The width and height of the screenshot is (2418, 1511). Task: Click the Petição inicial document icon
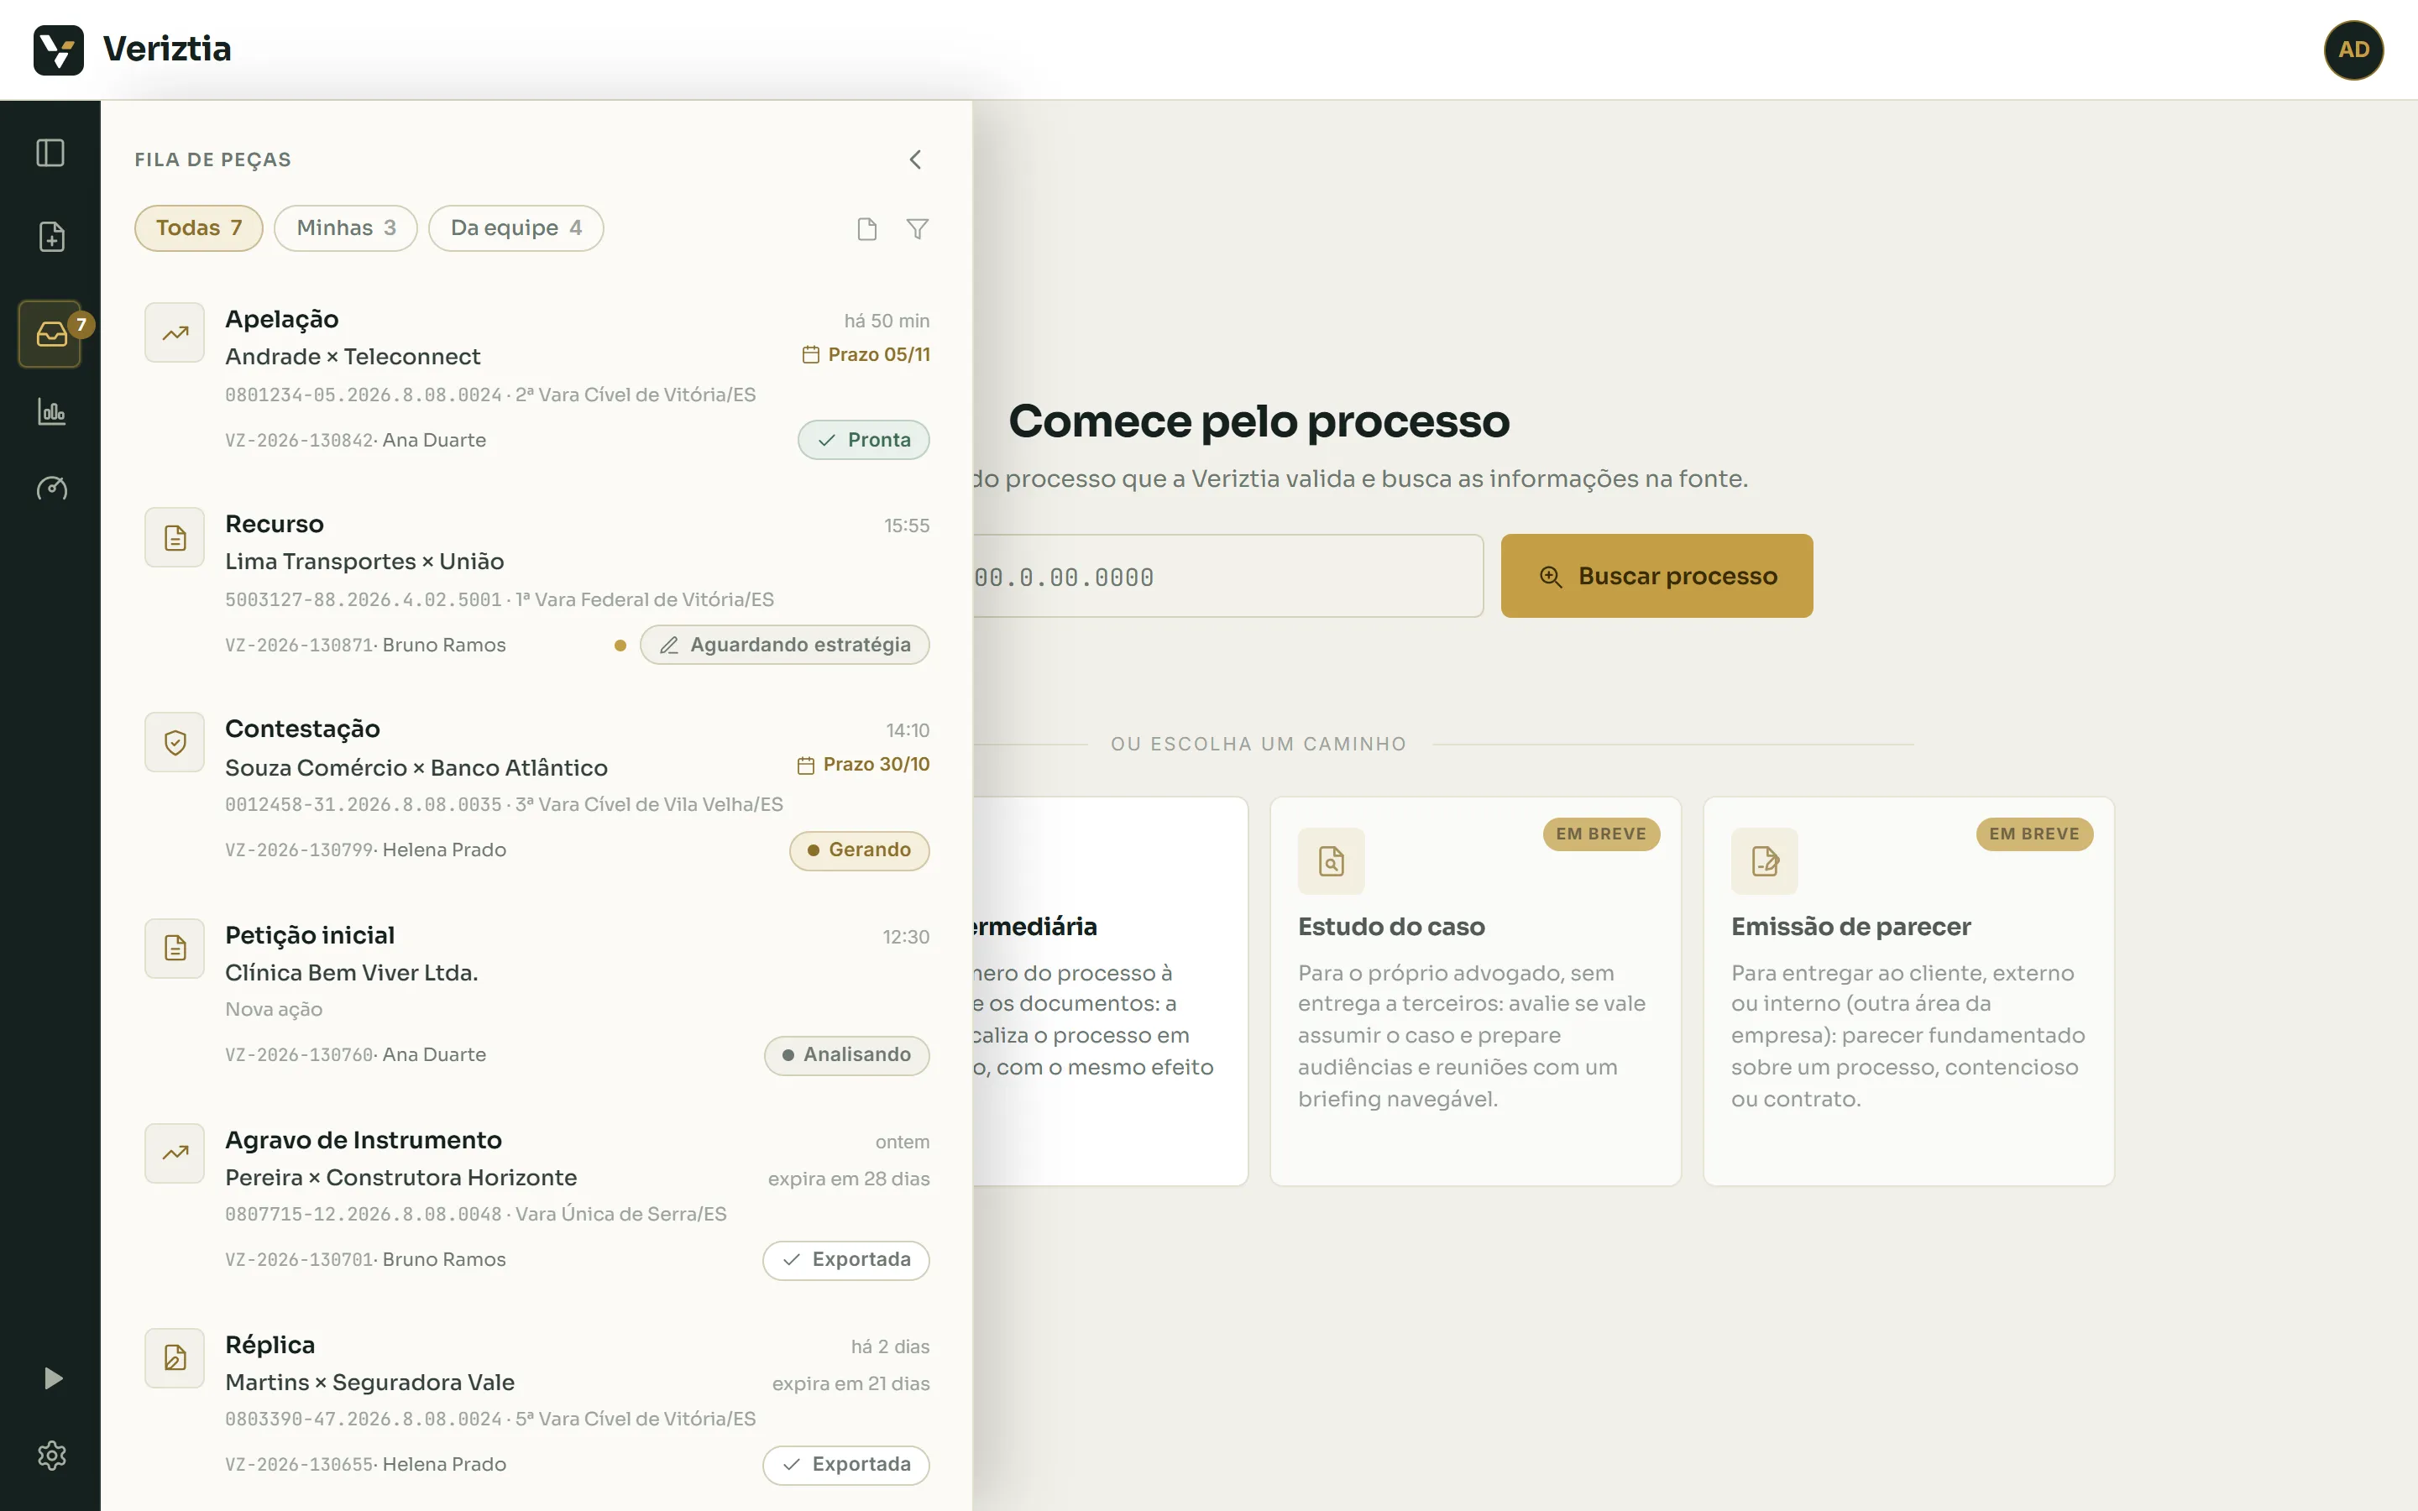point(175,949)
